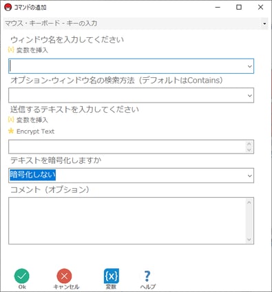Click the red app icon in title bar

[8, 8]
